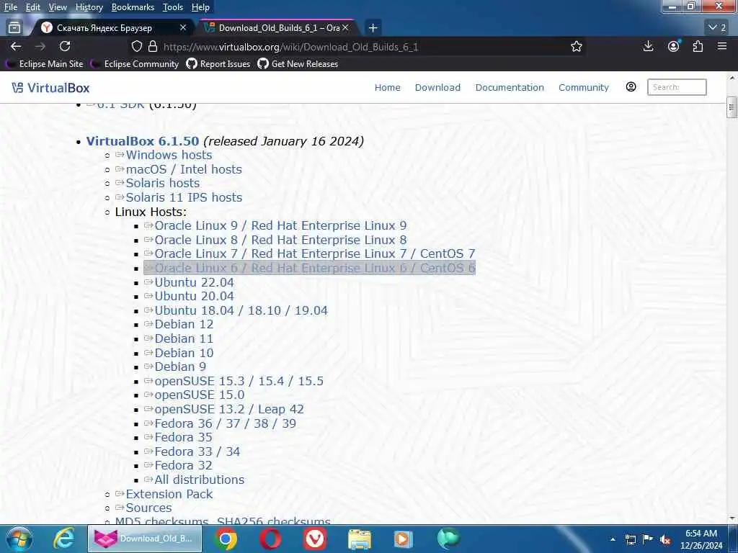The height and width of the screenshot is (553, 738).
Task: Open the Downloads panel icon
Action: (x=648, y=46)
